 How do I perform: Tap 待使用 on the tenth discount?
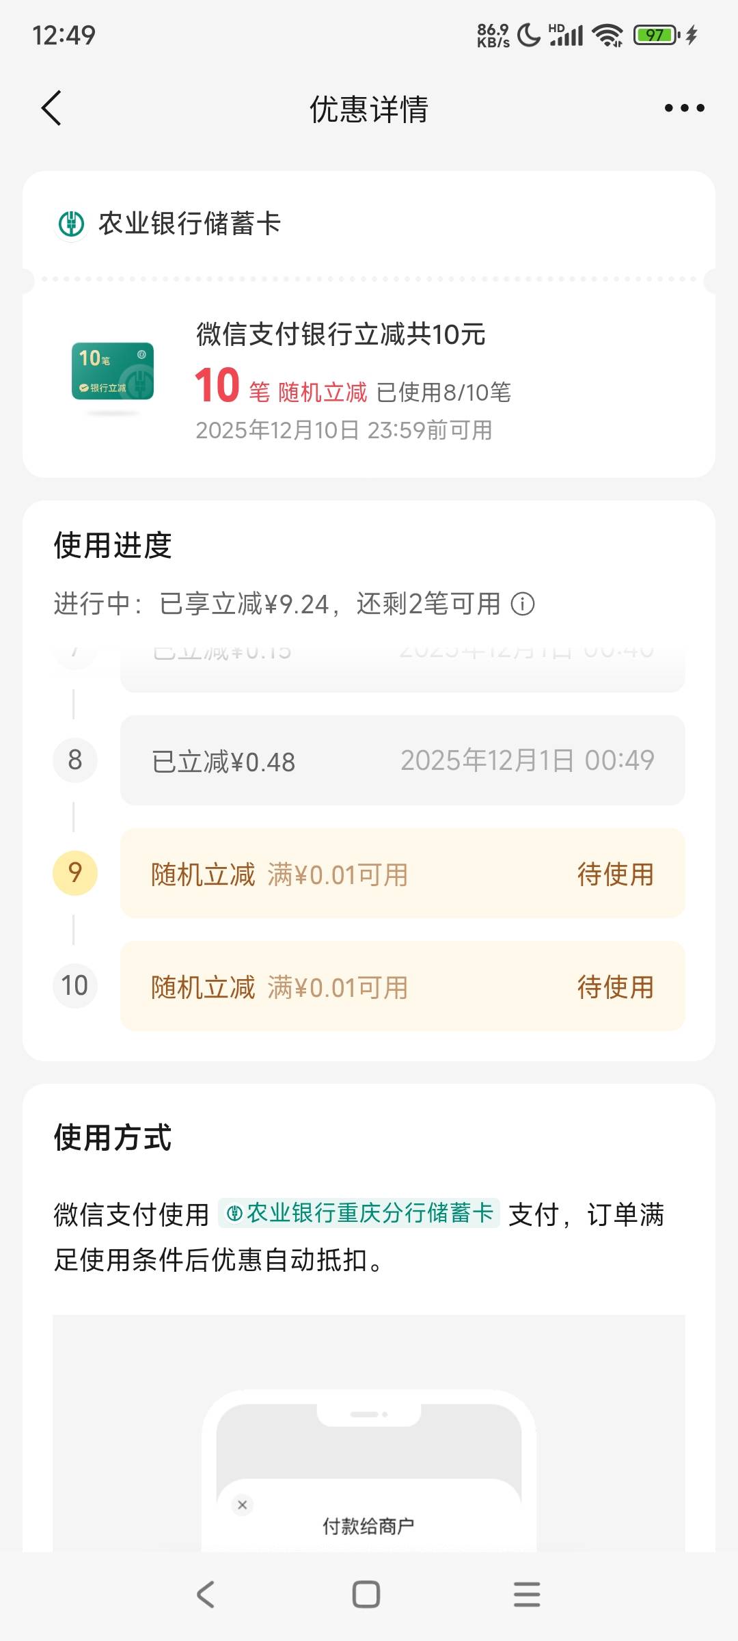615,987
